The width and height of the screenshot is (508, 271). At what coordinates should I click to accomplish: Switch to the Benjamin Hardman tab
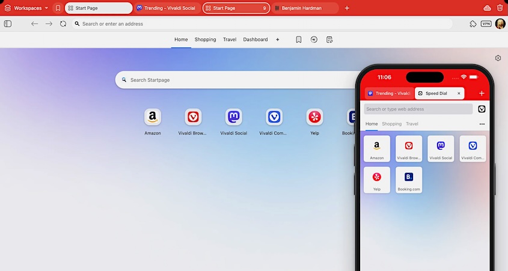coord(305,8)
